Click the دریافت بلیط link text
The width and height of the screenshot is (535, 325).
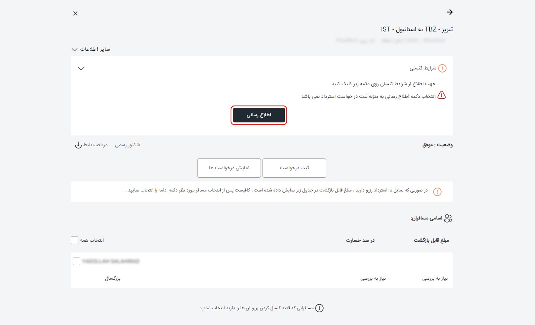click(x=95, y=145)
